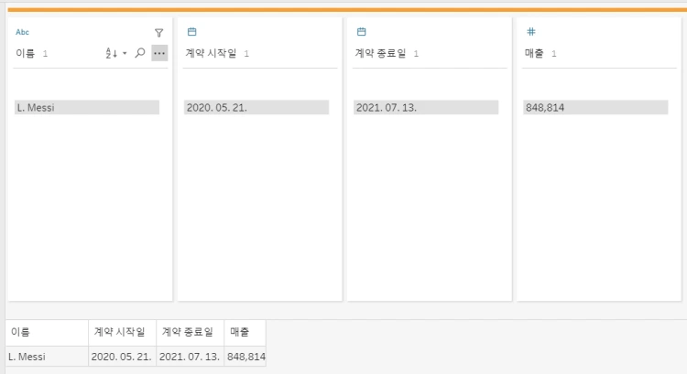Open sort options dropdown arrow
The height and width of the screenshot is (374, 687).
click(125, 53)
